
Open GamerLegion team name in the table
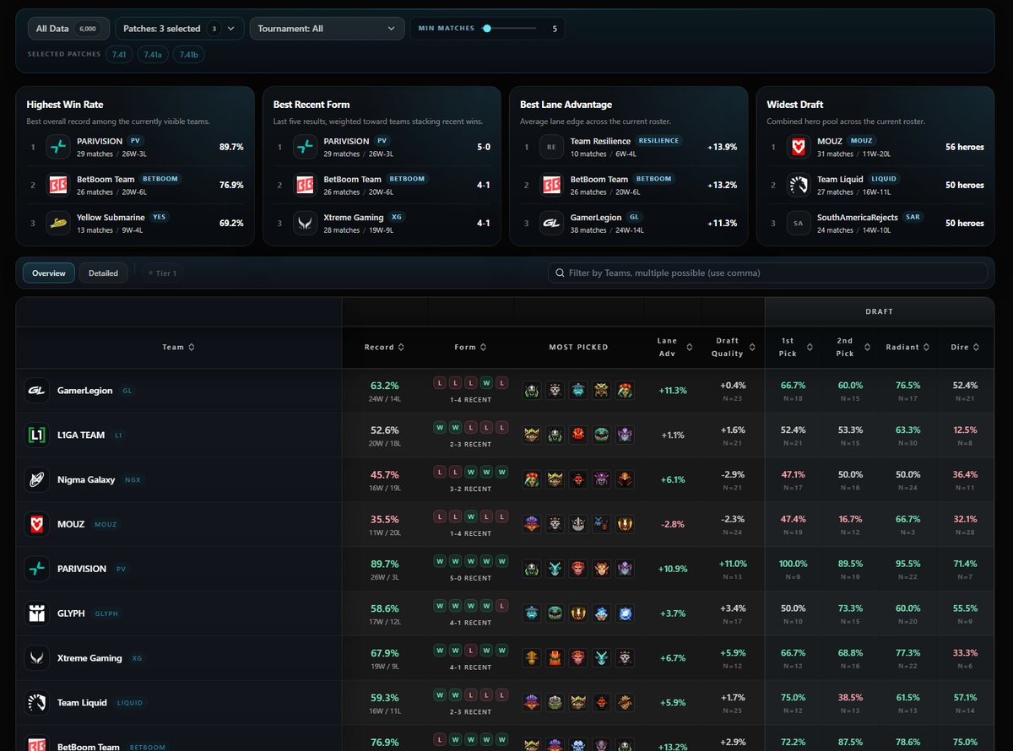[86, 391]
